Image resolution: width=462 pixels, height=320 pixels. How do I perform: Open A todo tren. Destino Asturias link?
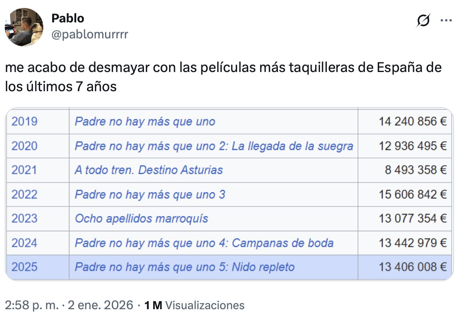[x=148, y=170]
